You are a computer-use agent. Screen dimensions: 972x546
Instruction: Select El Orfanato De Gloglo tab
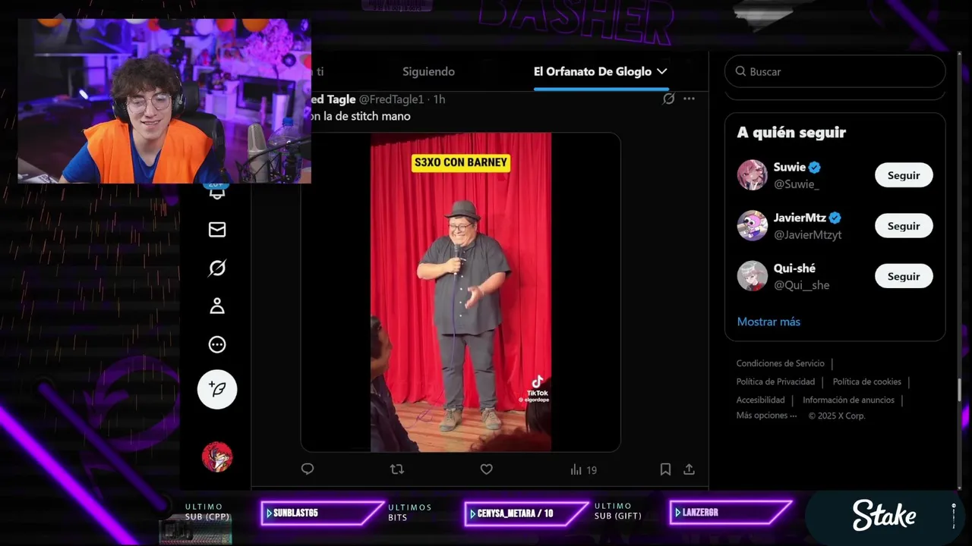pos(592,71)
